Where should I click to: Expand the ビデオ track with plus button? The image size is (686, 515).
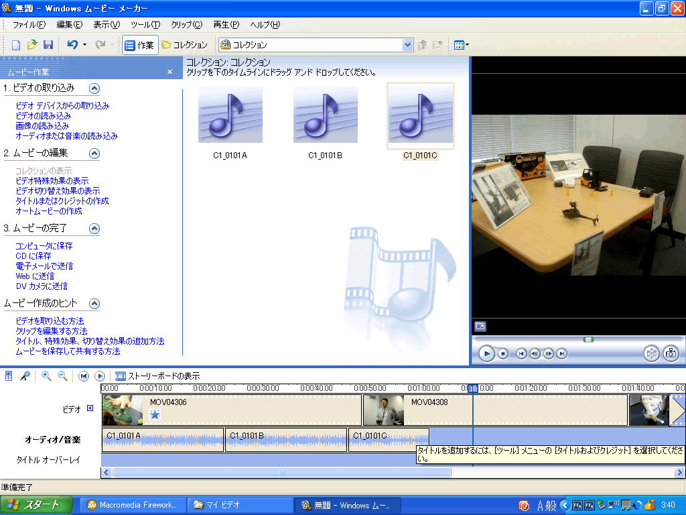pyautogui.click(x=90, y=408)
